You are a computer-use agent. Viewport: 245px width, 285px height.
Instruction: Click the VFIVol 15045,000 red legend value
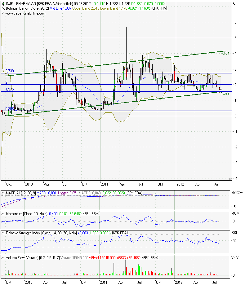102,258
